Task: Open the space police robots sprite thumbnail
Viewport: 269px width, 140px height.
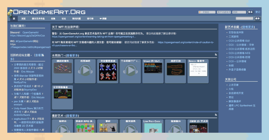Action: point(108,72)
